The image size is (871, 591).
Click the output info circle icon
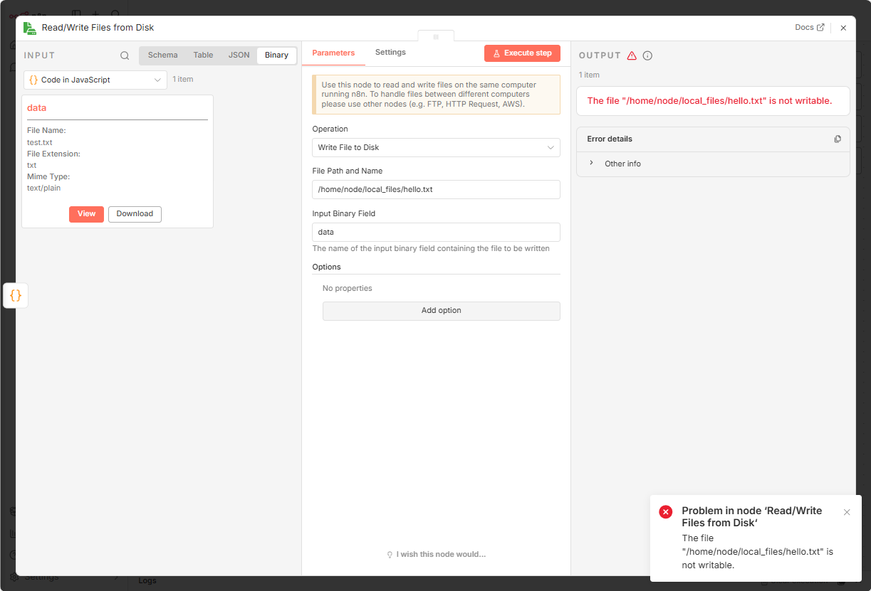tap(647, 55)
